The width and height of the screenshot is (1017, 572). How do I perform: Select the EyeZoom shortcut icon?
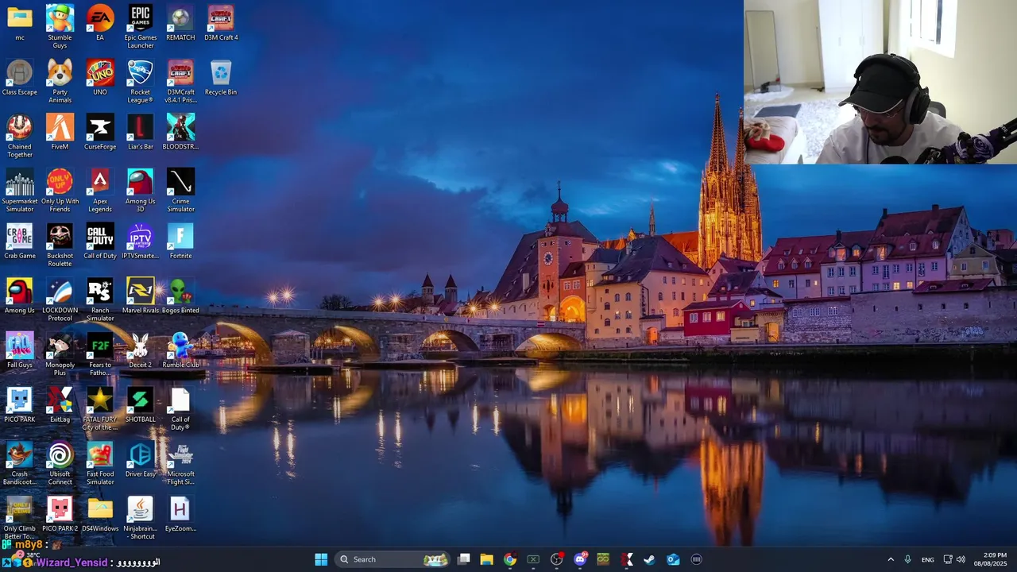(x=180, y=514)
